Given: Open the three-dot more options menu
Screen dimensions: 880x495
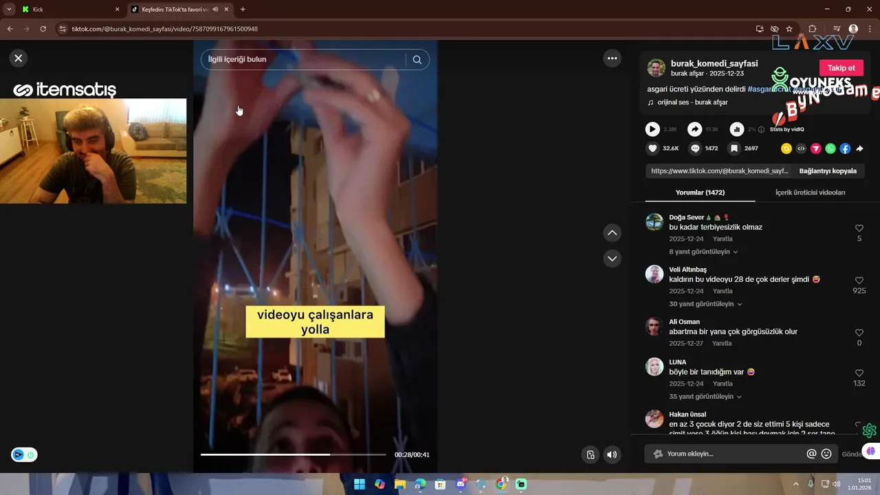Looking at the screenshot, I should [612, 58].
